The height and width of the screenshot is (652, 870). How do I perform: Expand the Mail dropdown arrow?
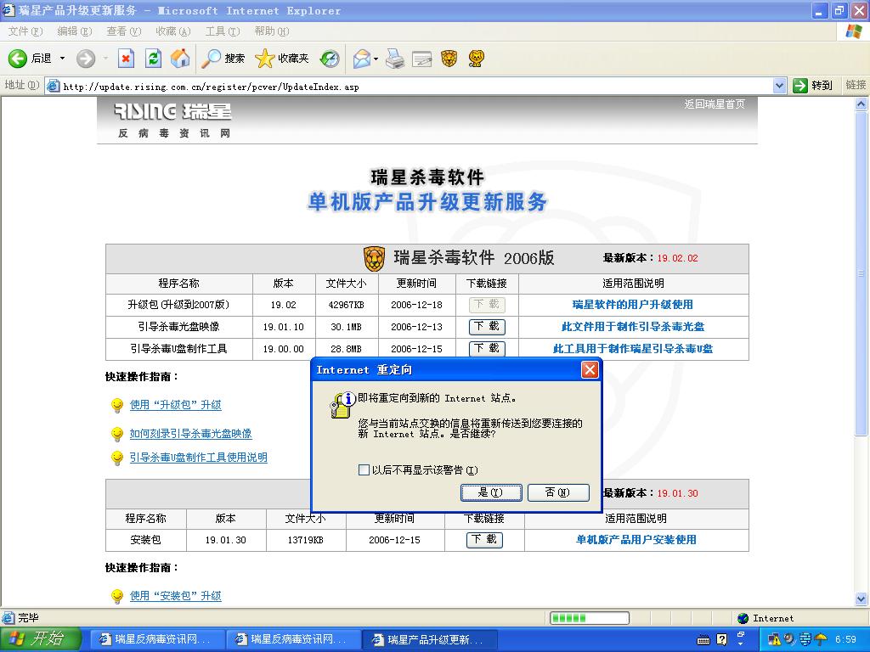[376, 59]
